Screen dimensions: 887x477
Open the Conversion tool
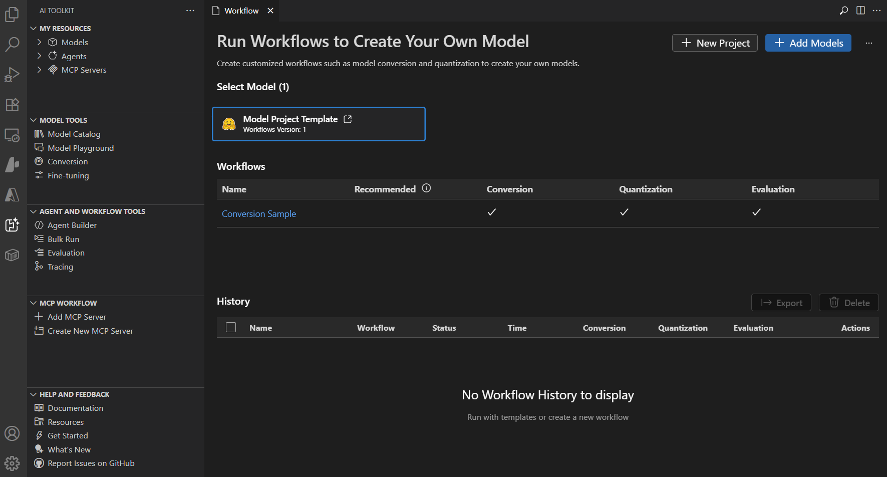(x=67, y=161)
